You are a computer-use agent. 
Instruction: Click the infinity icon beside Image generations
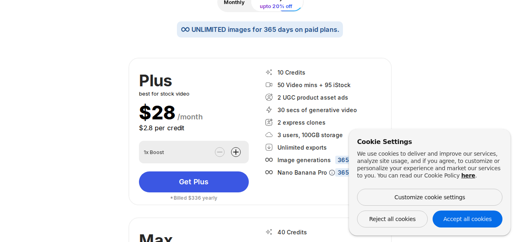269,160
